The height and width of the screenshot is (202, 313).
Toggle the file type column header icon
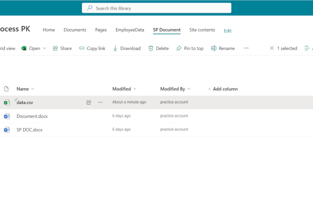6,89
